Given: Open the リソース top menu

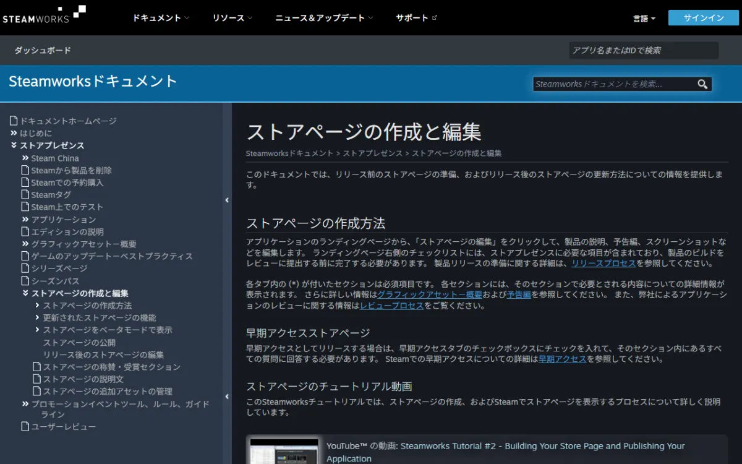Looking at the screenshot, I should point(232,18).
